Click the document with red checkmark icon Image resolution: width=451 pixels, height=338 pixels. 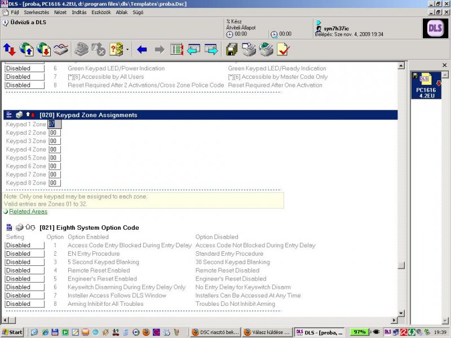click(283, 50)
